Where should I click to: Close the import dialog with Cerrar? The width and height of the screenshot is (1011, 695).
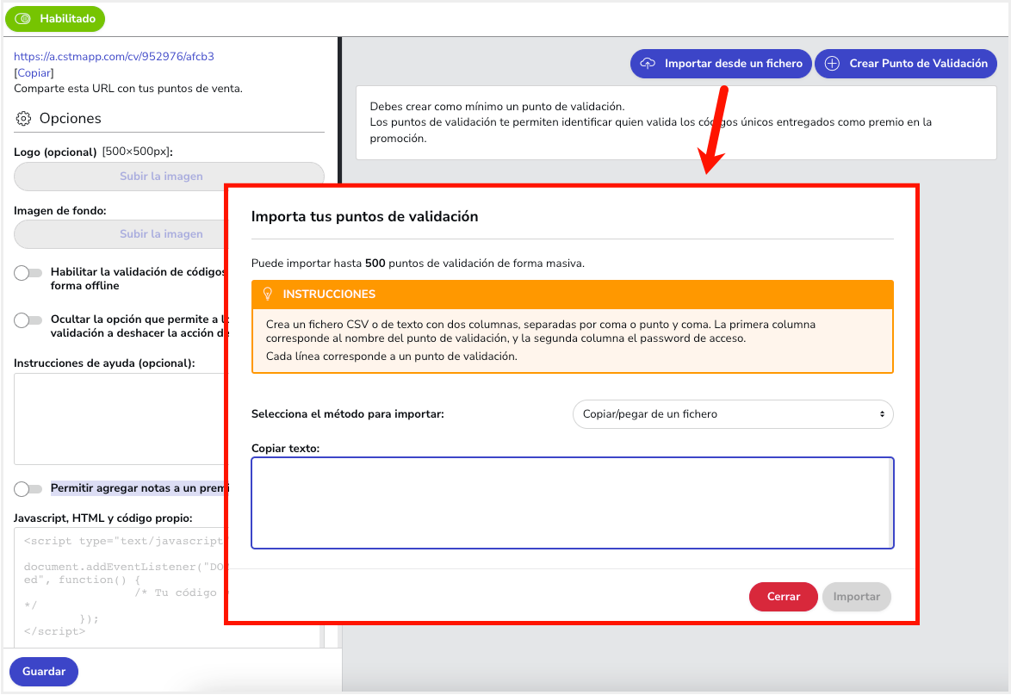click(784, 596)
